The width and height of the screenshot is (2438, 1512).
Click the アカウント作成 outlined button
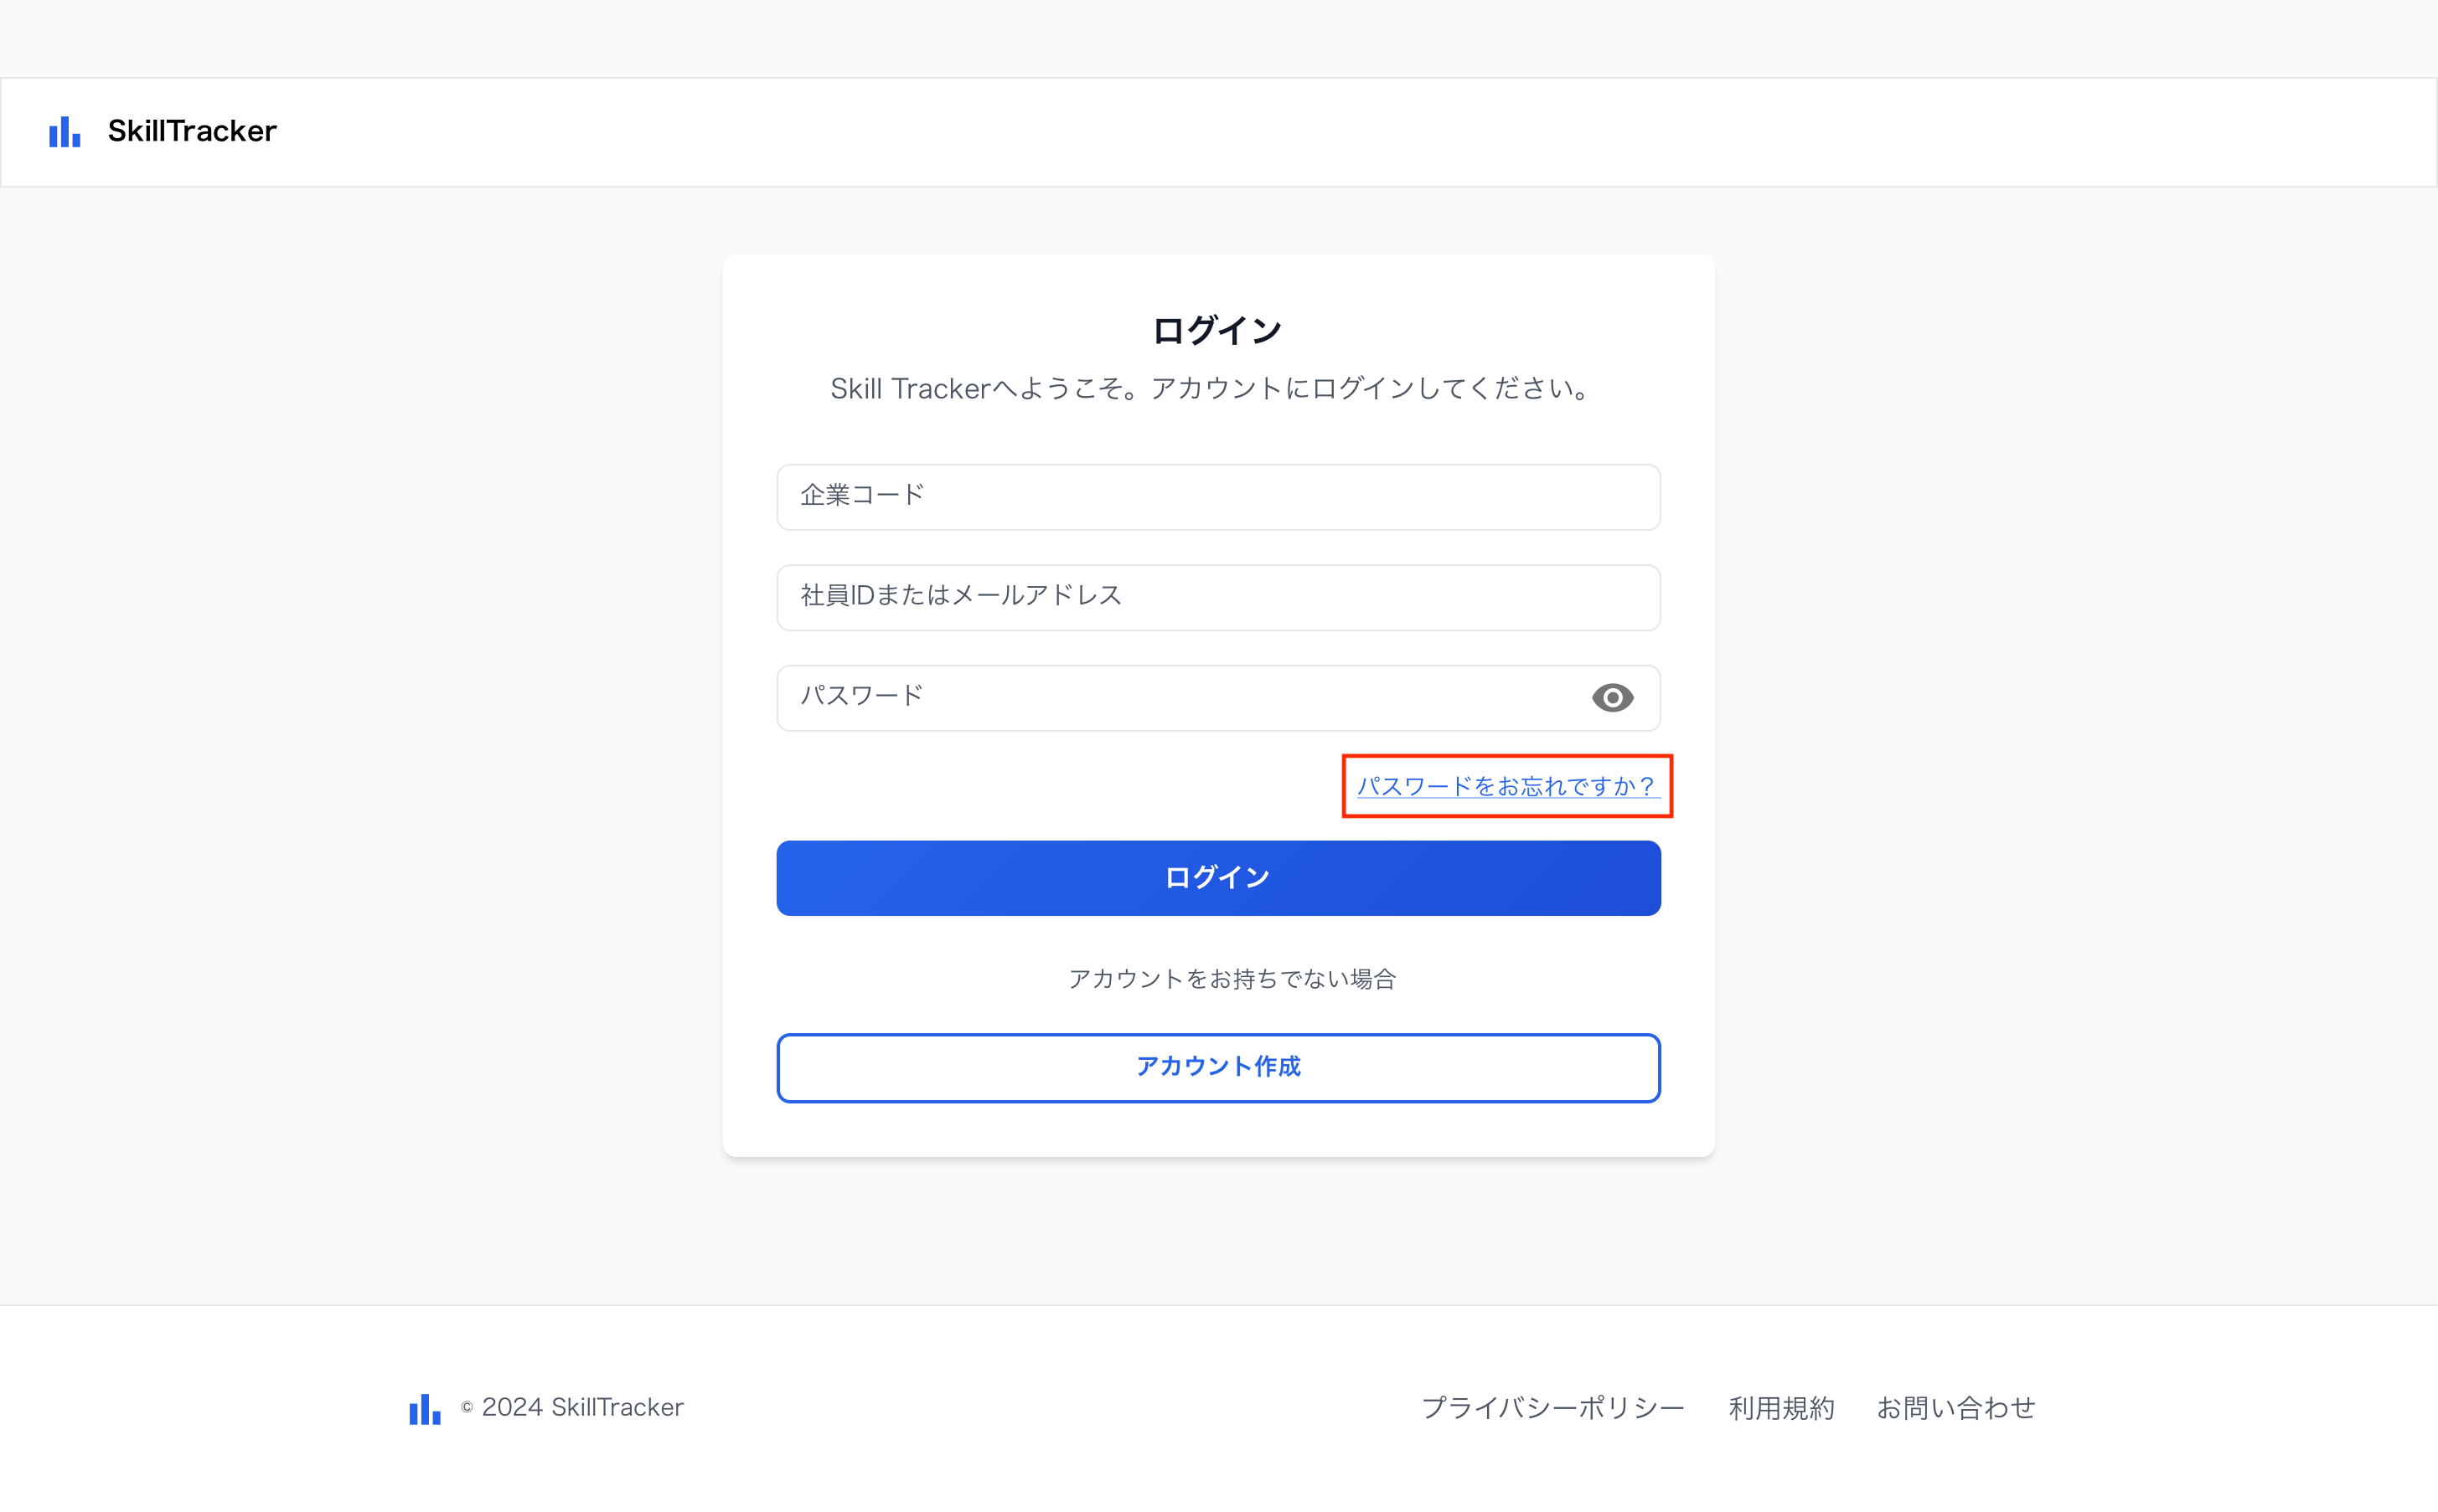pyautogui.click(x=1217, y=1067)
